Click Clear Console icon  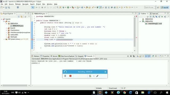(x=138, y=56)
